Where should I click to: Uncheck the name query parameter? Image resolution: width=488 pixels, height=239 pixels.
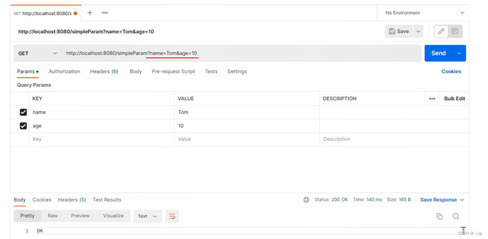[x=23, y=112]
